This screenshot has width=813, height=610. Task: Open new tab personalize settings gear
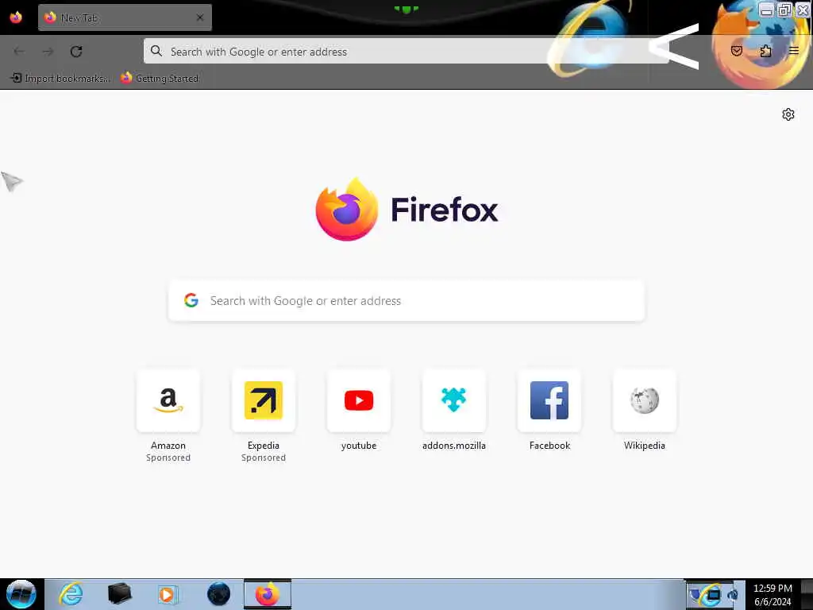[x=788, y=114]
